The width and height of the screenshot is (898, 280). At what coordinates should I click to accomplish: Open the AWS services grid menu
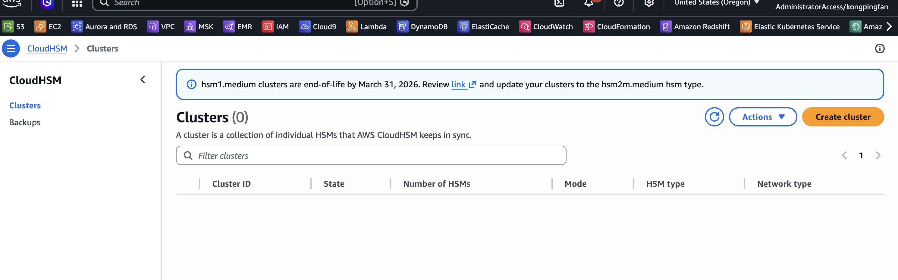pos(77,4)
